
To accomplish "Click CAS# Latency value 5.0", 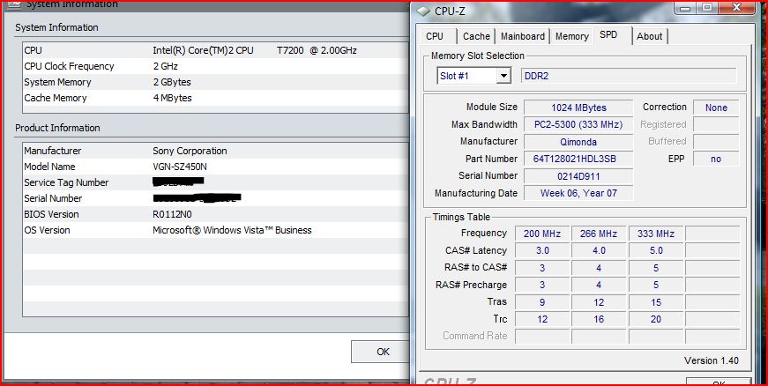I will 656,250.
